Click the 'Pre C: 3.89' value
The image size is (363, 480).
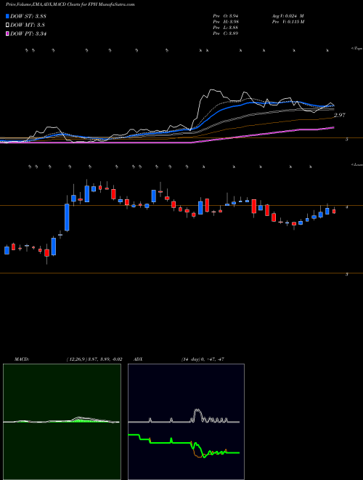(226, 33)
